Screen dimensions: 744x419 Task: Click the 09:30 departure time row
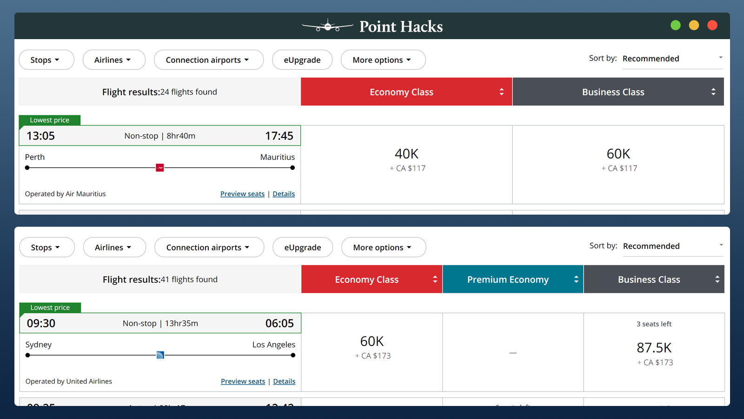click(x=160, y=324)
